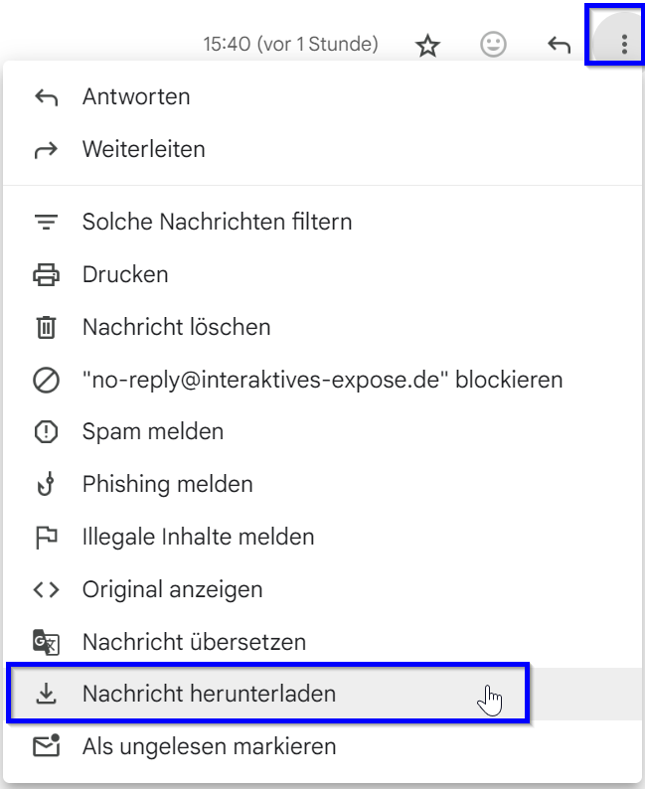The height and width of the screenshot is (789, 645).
Task: Star this email message
Action: [427, 45]
